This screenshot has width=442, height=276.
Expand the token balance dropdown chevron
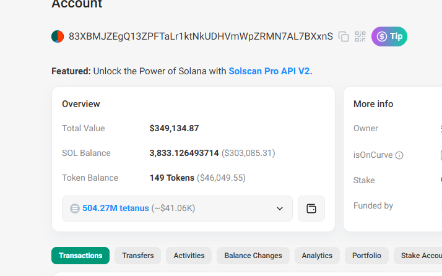[280, 209]
